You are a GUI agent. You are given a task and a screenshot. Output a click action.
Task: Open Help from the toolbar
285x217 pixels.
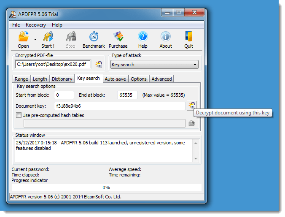pyautogui.click(x=143, y=37)
